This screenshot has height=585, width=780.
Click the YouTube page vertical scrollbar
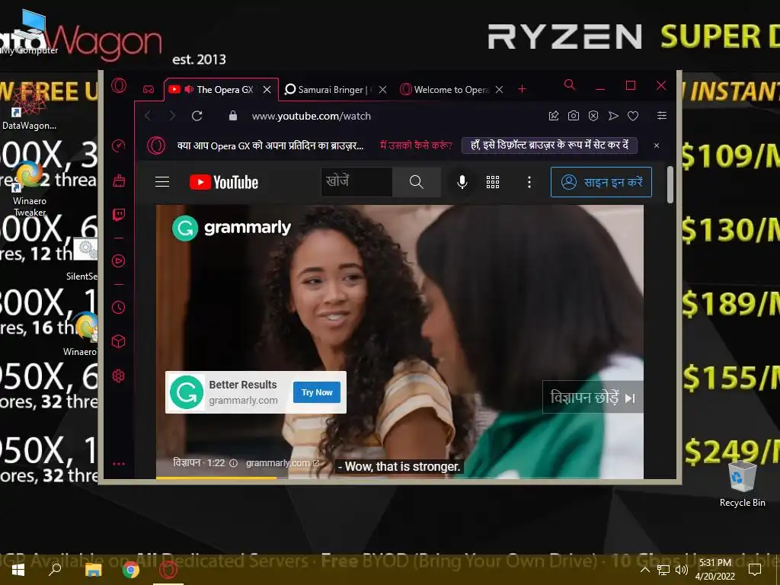(670, 184)
